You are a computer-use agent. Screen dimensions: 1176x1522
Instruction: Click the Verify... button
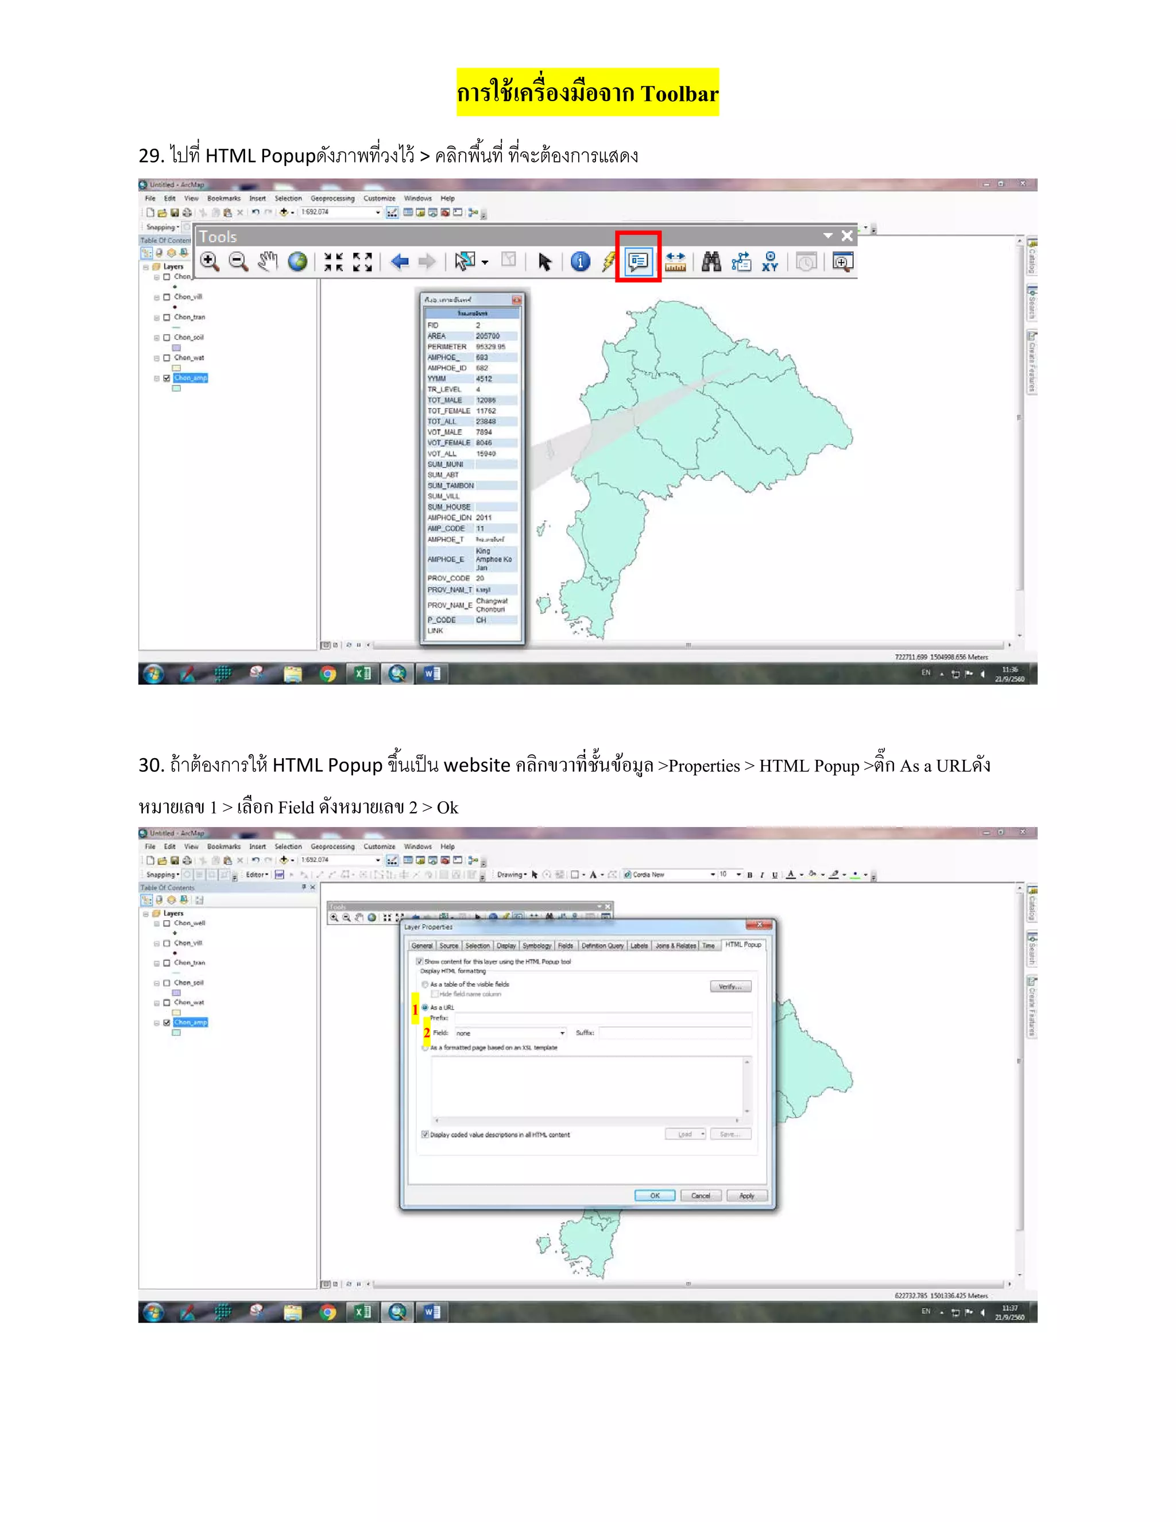coord(731,986)
